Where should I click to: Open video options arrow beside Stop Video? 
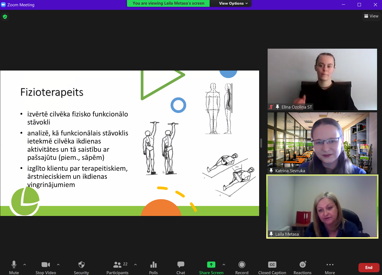[58, 265]
